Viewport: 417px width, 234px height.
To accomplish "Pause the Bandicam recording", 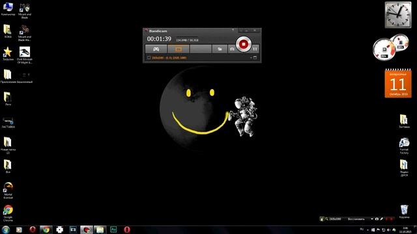I will [255, 49].
